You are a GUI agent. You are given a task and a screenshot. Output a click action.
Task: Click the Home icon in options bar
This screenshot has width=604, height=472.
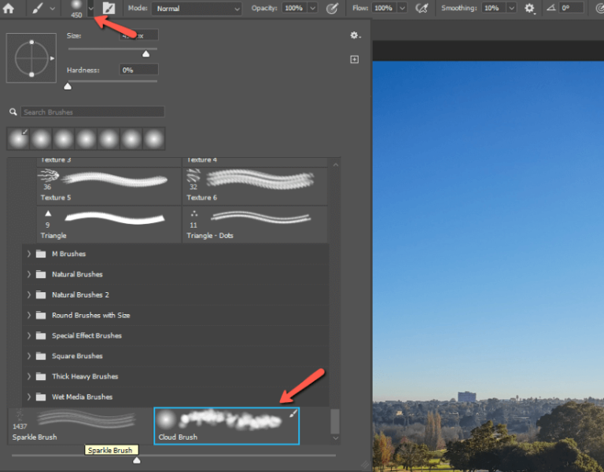tap(8, 8)
